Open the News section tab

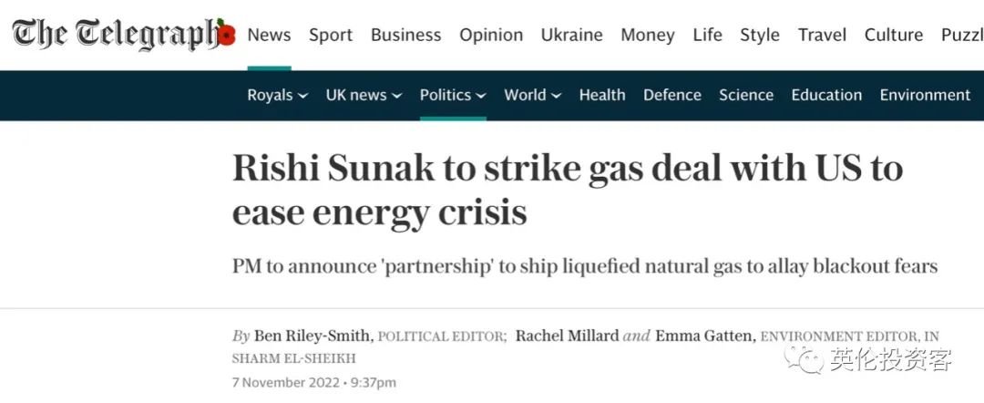click(x=269, y=35)
